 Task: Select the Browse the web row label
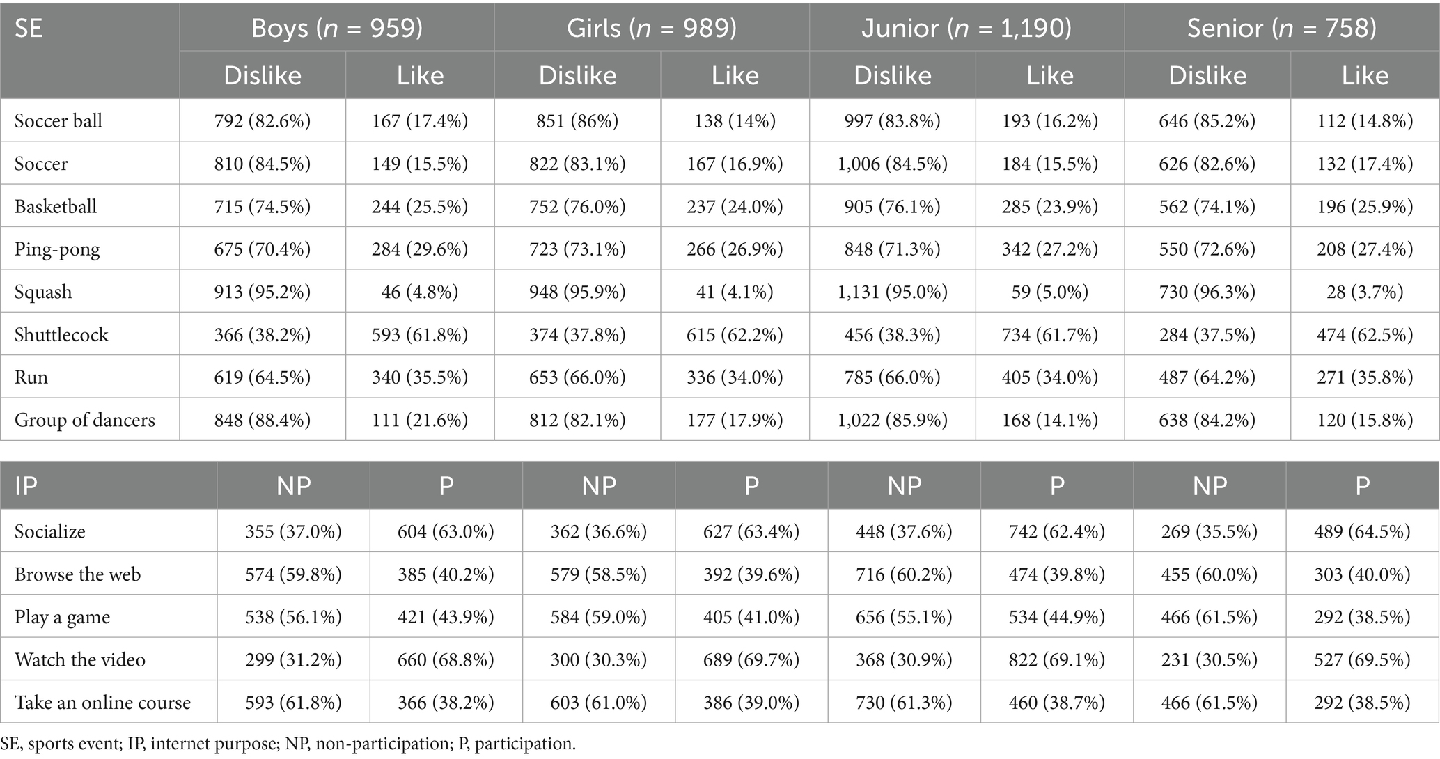coord(77,574)
